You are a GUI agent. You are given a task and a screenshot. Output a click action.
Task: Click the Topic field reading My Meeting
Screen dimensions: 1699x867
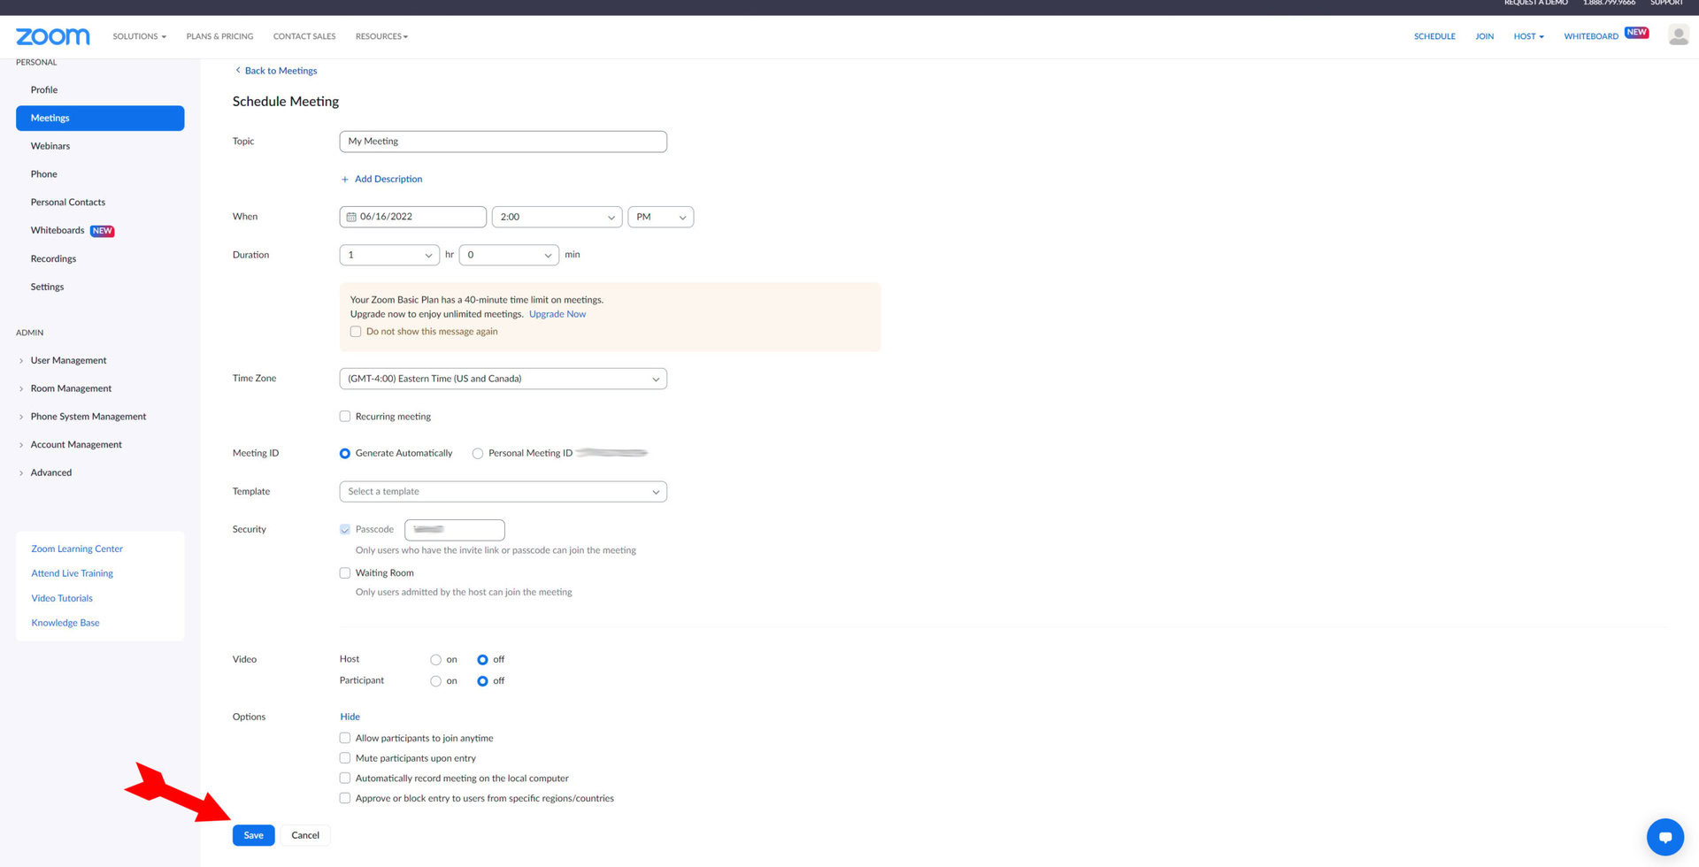(503, 142)
